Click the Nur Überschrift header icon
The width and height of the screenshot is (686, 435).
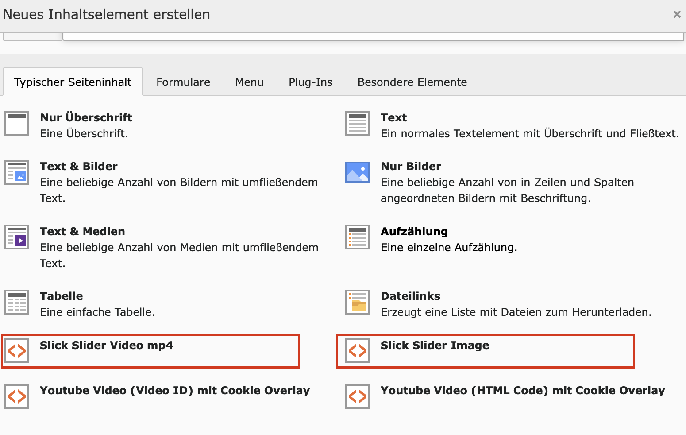(17, 123)
